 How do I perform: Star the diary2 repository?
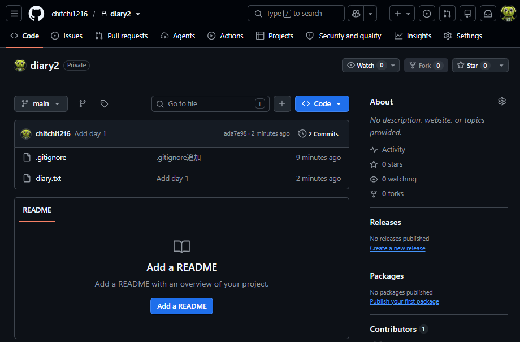pos(473,66)
